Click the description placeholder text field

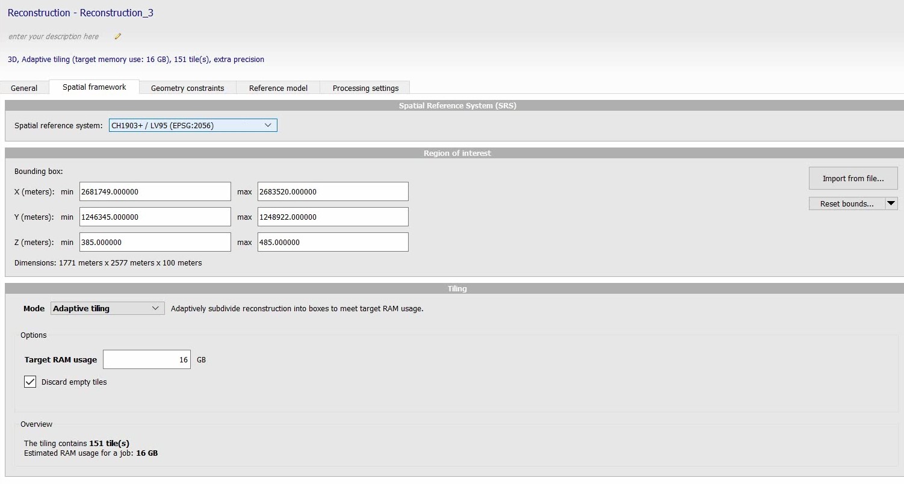54,37
